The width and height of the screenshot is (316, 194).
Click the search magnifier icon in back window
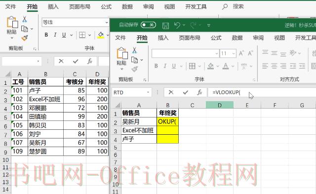point(225,6)
